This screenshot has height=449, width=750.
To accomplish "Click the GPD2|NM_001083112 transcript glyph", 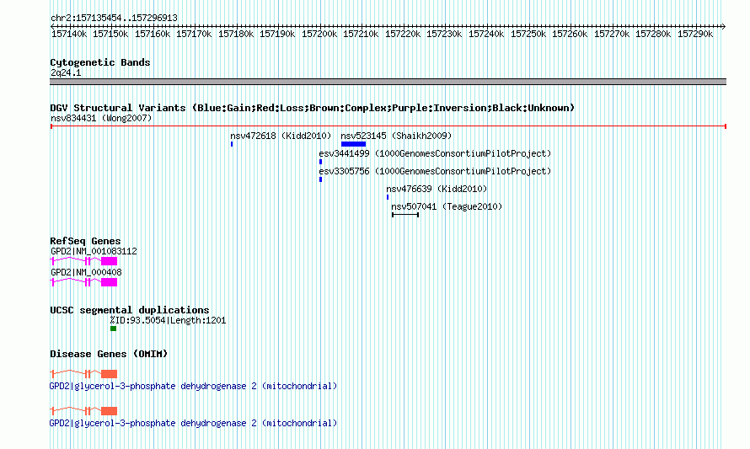I will click(x=83, y=261).
